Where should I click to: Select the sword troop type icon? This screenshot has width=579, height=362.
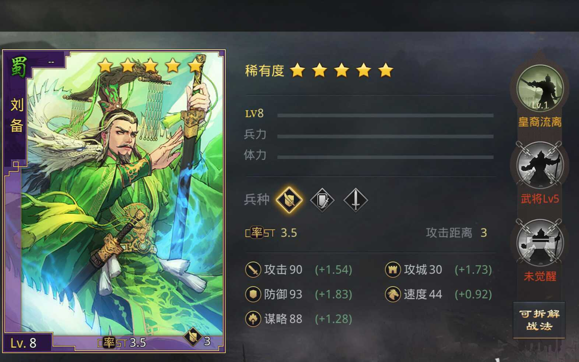tap(355, 200)
